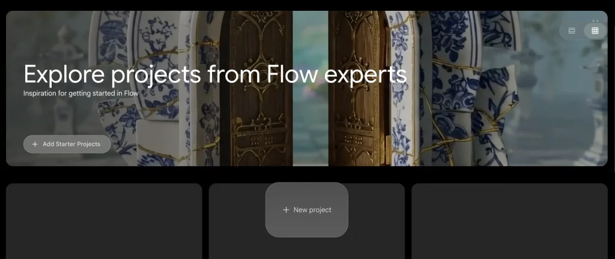Open the left empty project card
The width and height of the screenshot is (615, 259).
pos(104,221)
